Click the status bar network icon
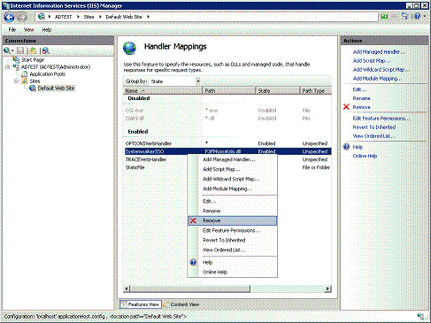 pos(422,317)
